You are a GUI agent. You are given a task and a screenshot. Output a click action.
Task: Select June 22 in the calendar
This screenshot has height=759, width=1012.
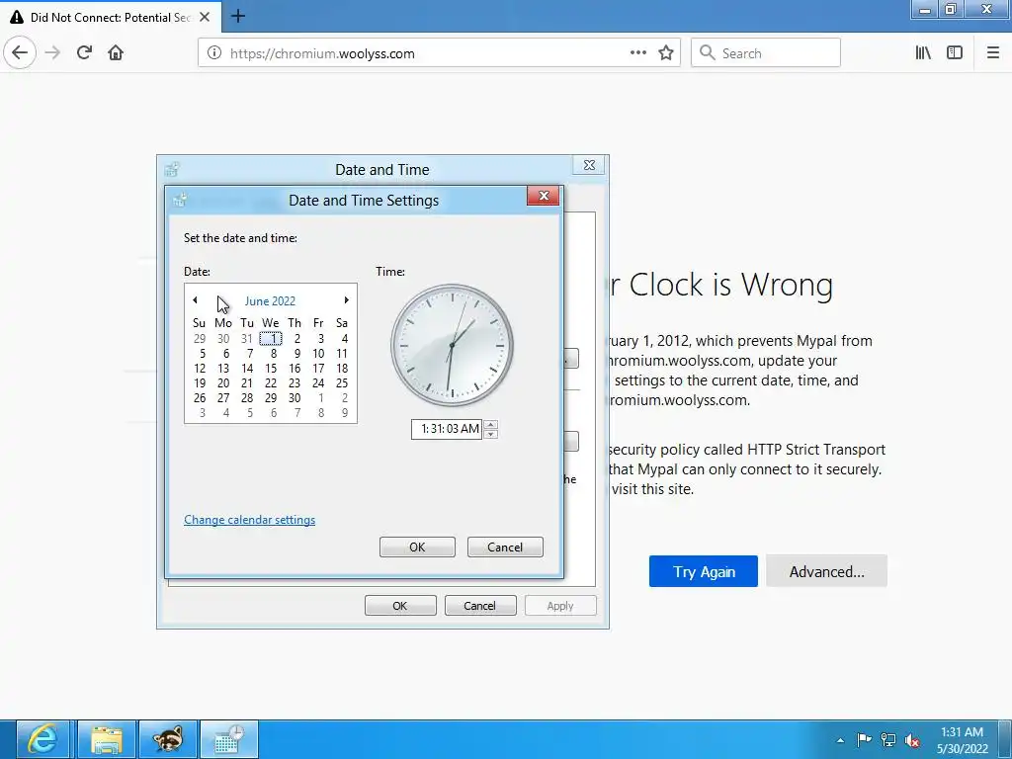[271, 382]
